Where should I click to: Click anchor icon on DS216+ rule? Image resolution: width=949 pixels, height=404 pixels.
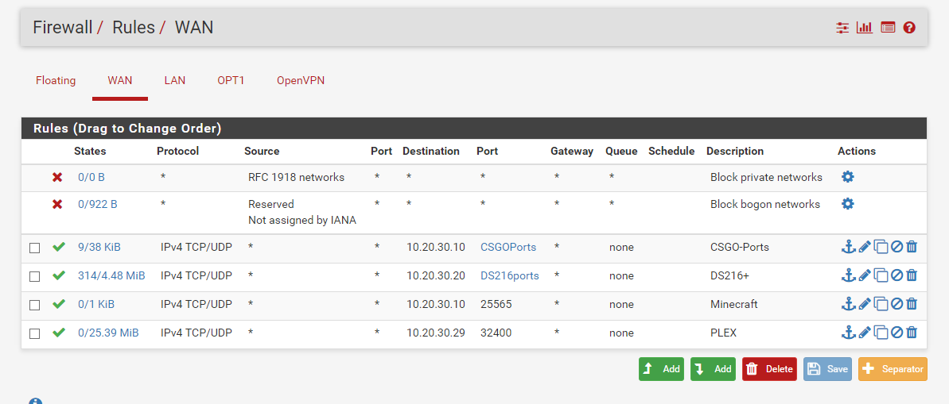849,275
